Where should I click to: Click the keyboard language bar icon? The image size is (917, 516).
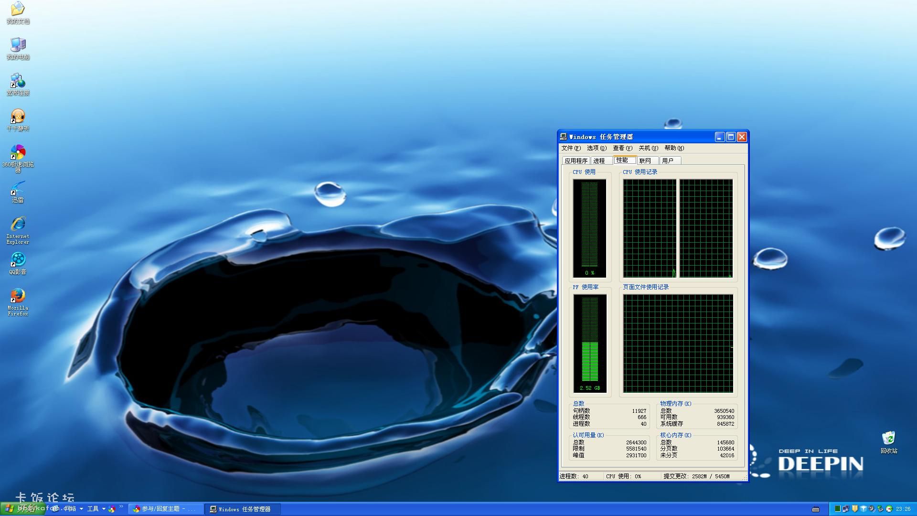click(x=816, y=509)
